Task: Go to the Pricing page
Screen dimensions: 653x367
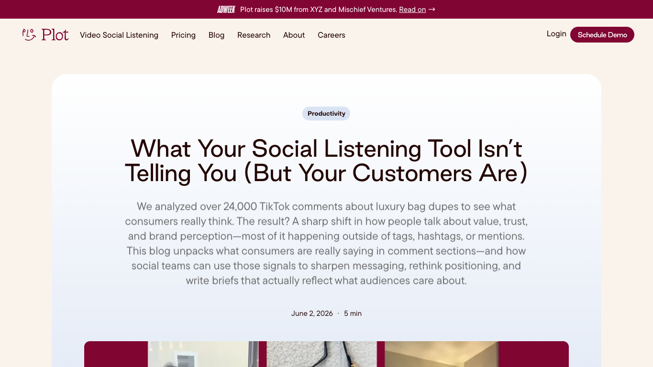Action: 183,35
